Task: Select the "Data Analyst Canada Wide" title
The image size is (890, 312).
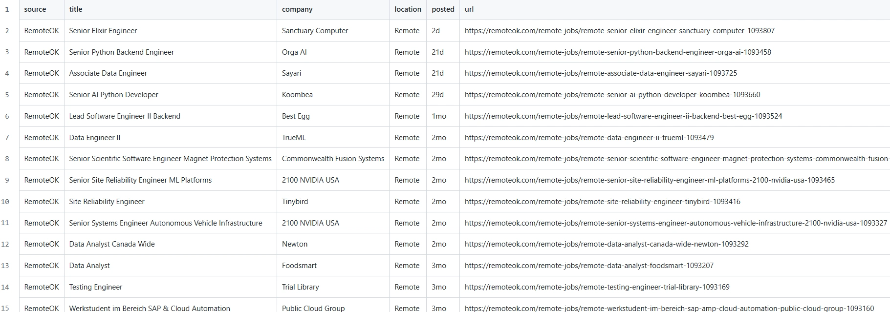Action: (x=112, y=244)
